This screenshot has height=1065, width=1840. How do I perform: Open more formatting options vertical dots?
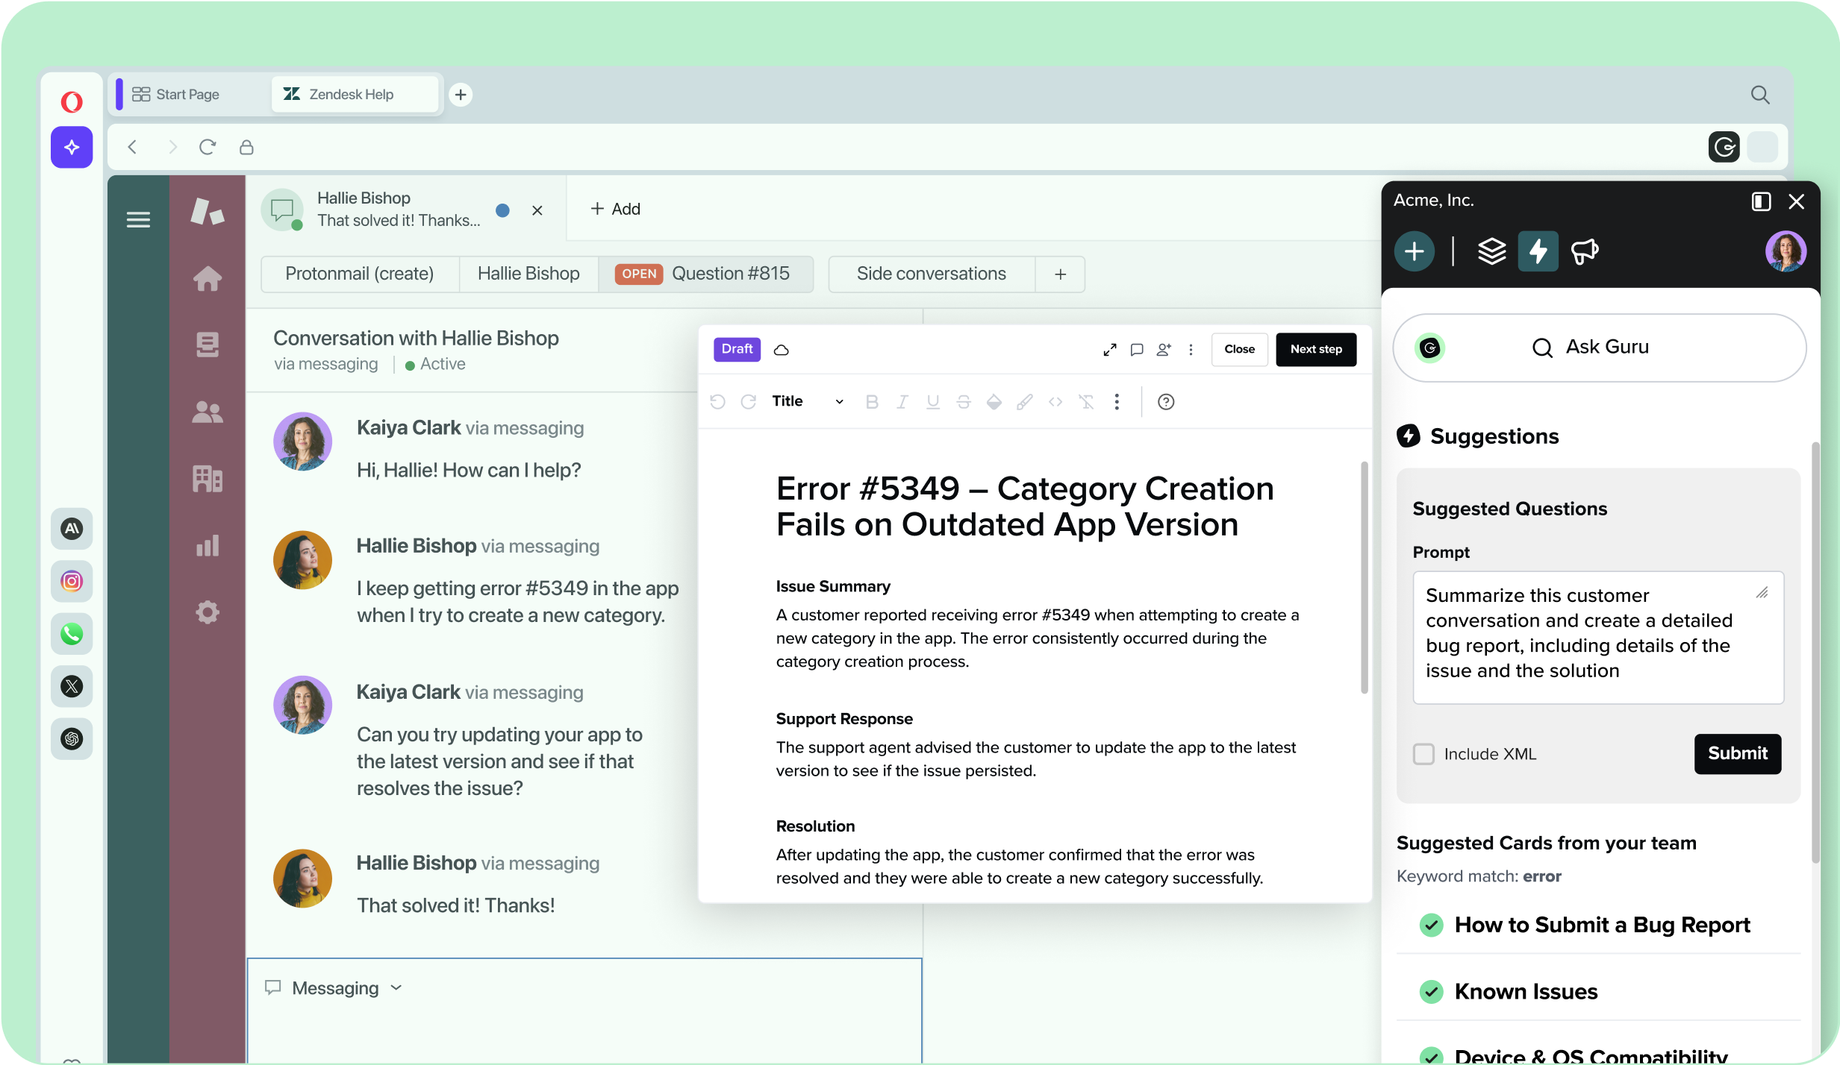[1117, 402]
